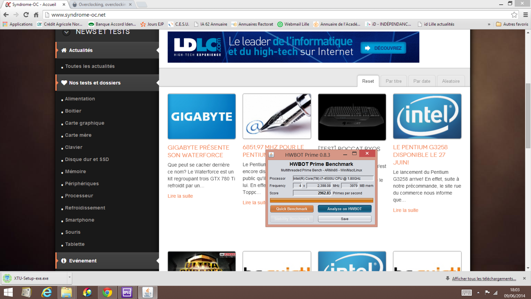Click the HWBOT Java window icon
This screenshot has height=299, width=531.
click(272, 155)
